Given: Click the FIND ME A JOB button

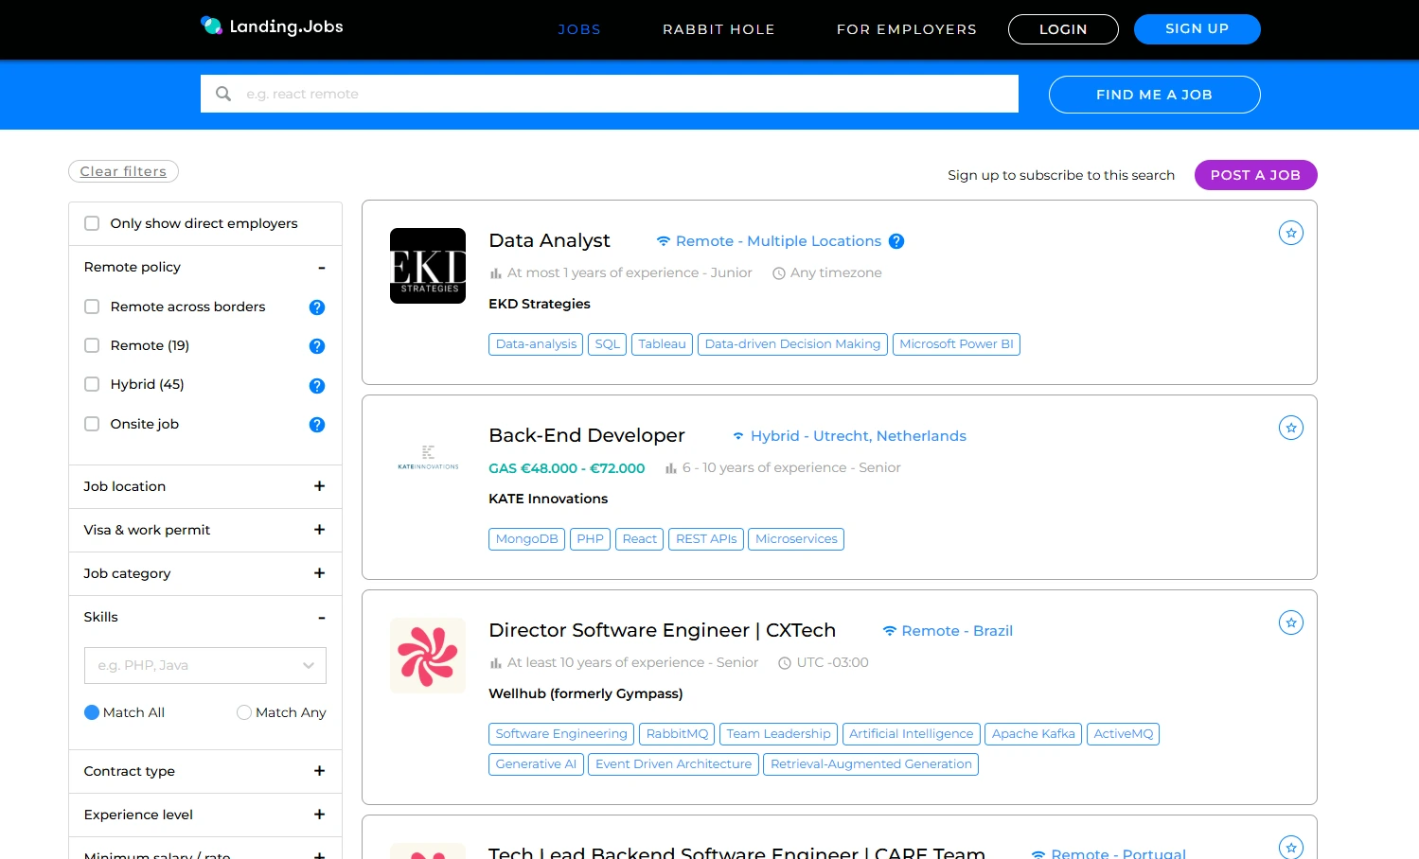Looking at the screenshot, I should coord(1154,95).
